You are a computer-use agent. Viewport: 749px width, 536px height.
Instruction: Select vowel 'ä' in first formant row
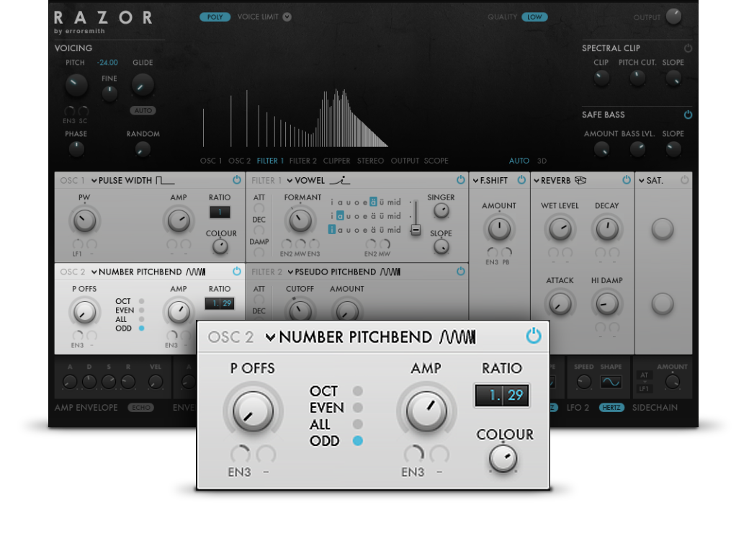pos(374,202)
